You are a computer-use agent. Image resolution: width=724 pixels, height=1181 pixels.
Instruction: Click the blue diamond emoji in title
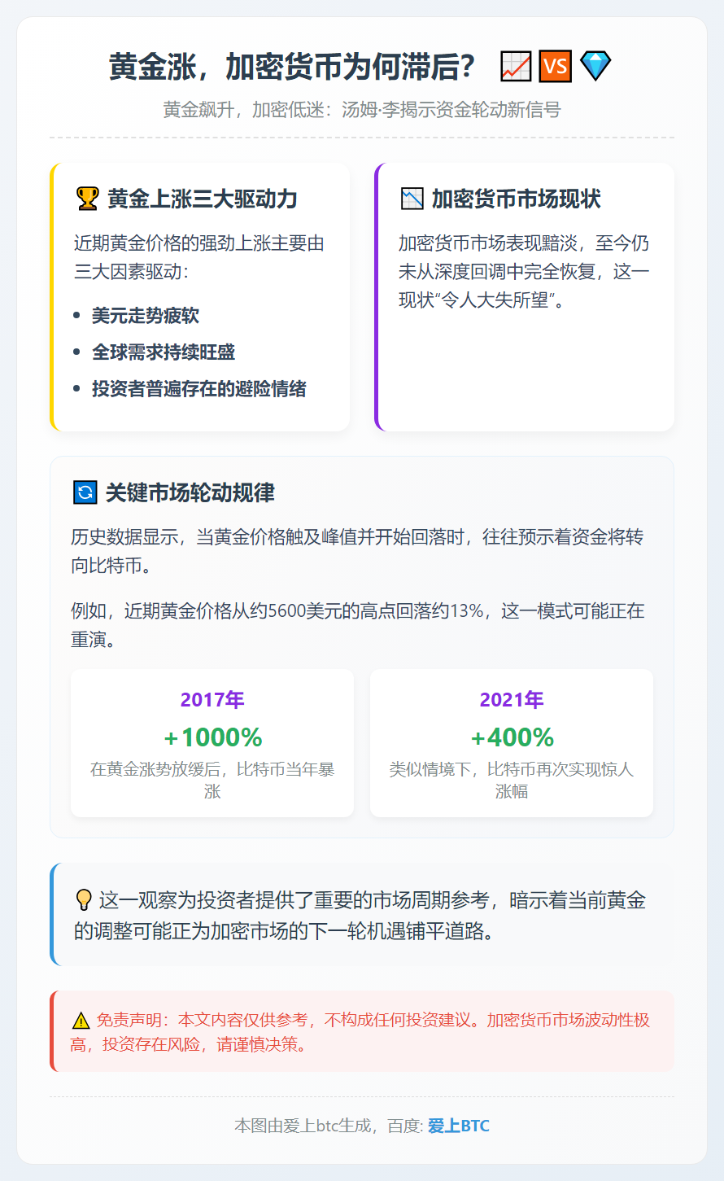point(595,67)
